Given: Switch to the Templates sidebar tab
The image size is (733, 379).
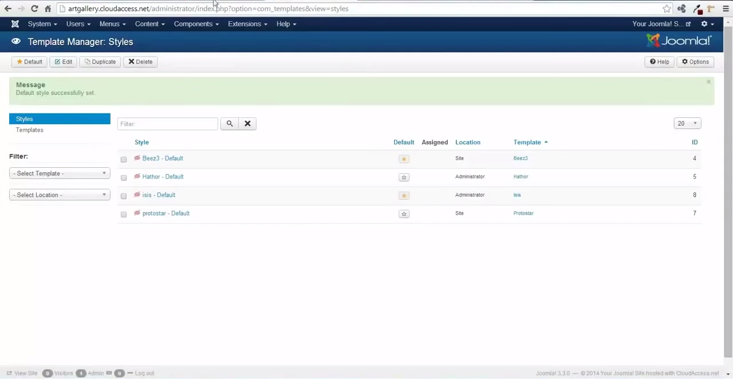Looking at the screenshot, I should [x=30, y=130].
